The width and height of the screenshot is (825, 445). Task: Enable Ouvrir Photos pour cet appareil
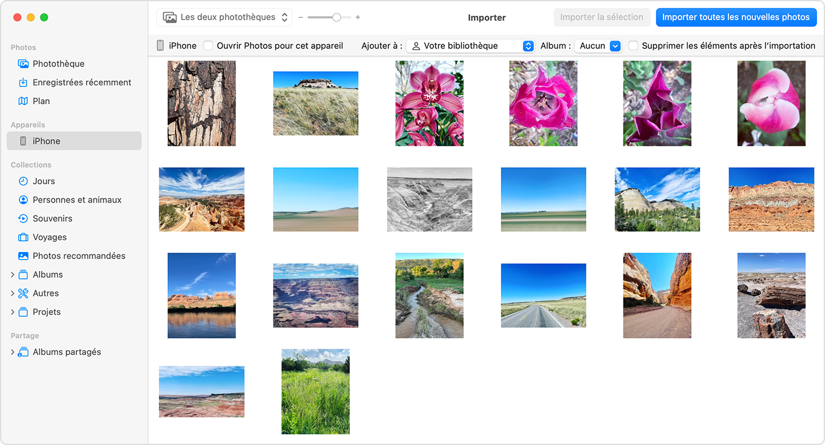[x=208, y=45]
